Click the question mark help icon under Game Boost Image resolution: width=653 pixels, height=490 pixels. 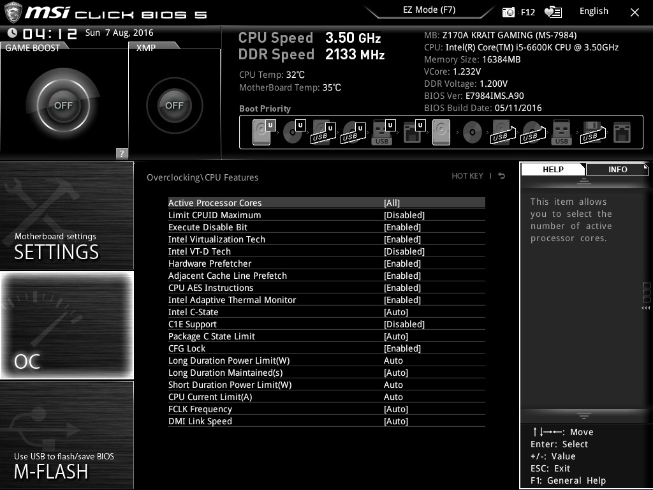[122, 153]
